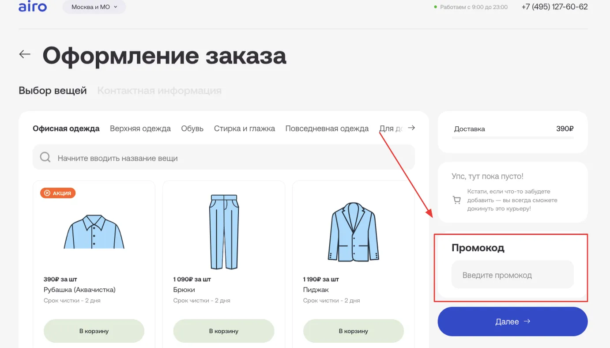Add Пиджак to cart

(x=353, y=331)
